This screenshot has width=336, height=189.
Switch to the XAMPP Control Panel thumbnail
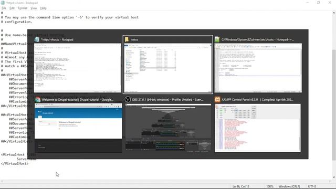(x=258, y=128)
